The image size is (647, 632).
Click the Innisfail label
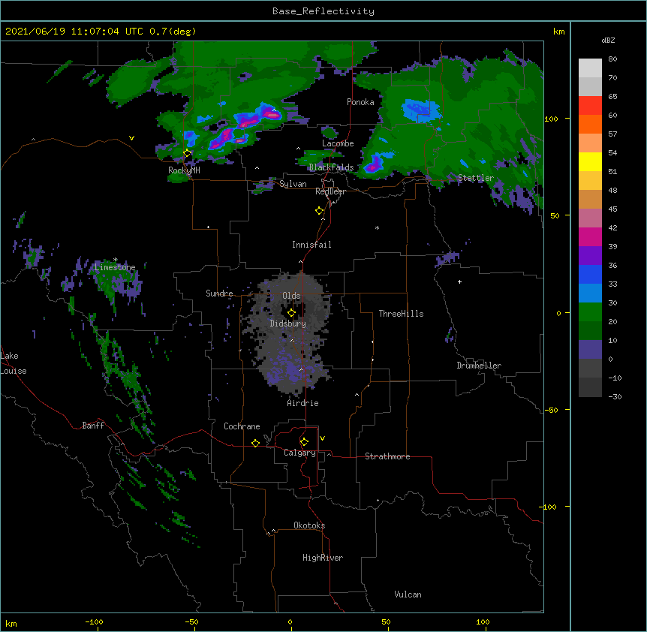point(311,245)
